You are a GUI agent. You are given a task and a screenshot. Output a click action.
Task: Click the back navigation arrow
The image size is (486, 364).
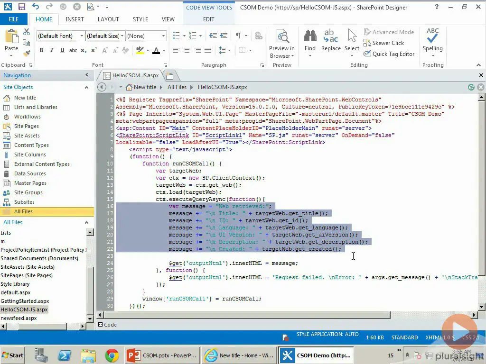click(x=102, y=87)
